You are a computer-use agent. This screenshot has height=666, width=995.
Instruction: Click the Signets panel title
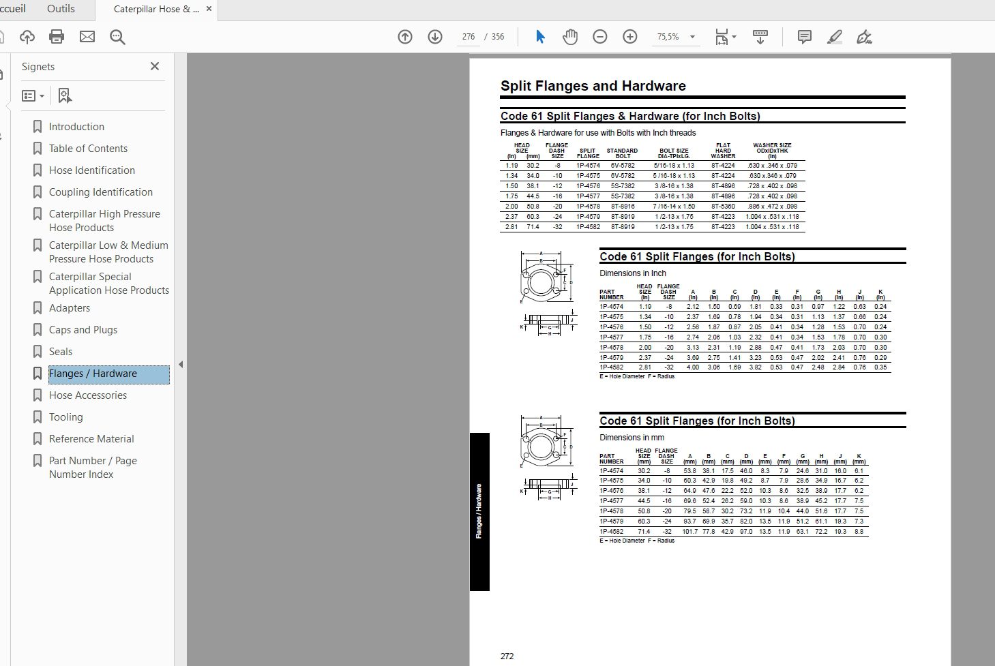[38, 67]
